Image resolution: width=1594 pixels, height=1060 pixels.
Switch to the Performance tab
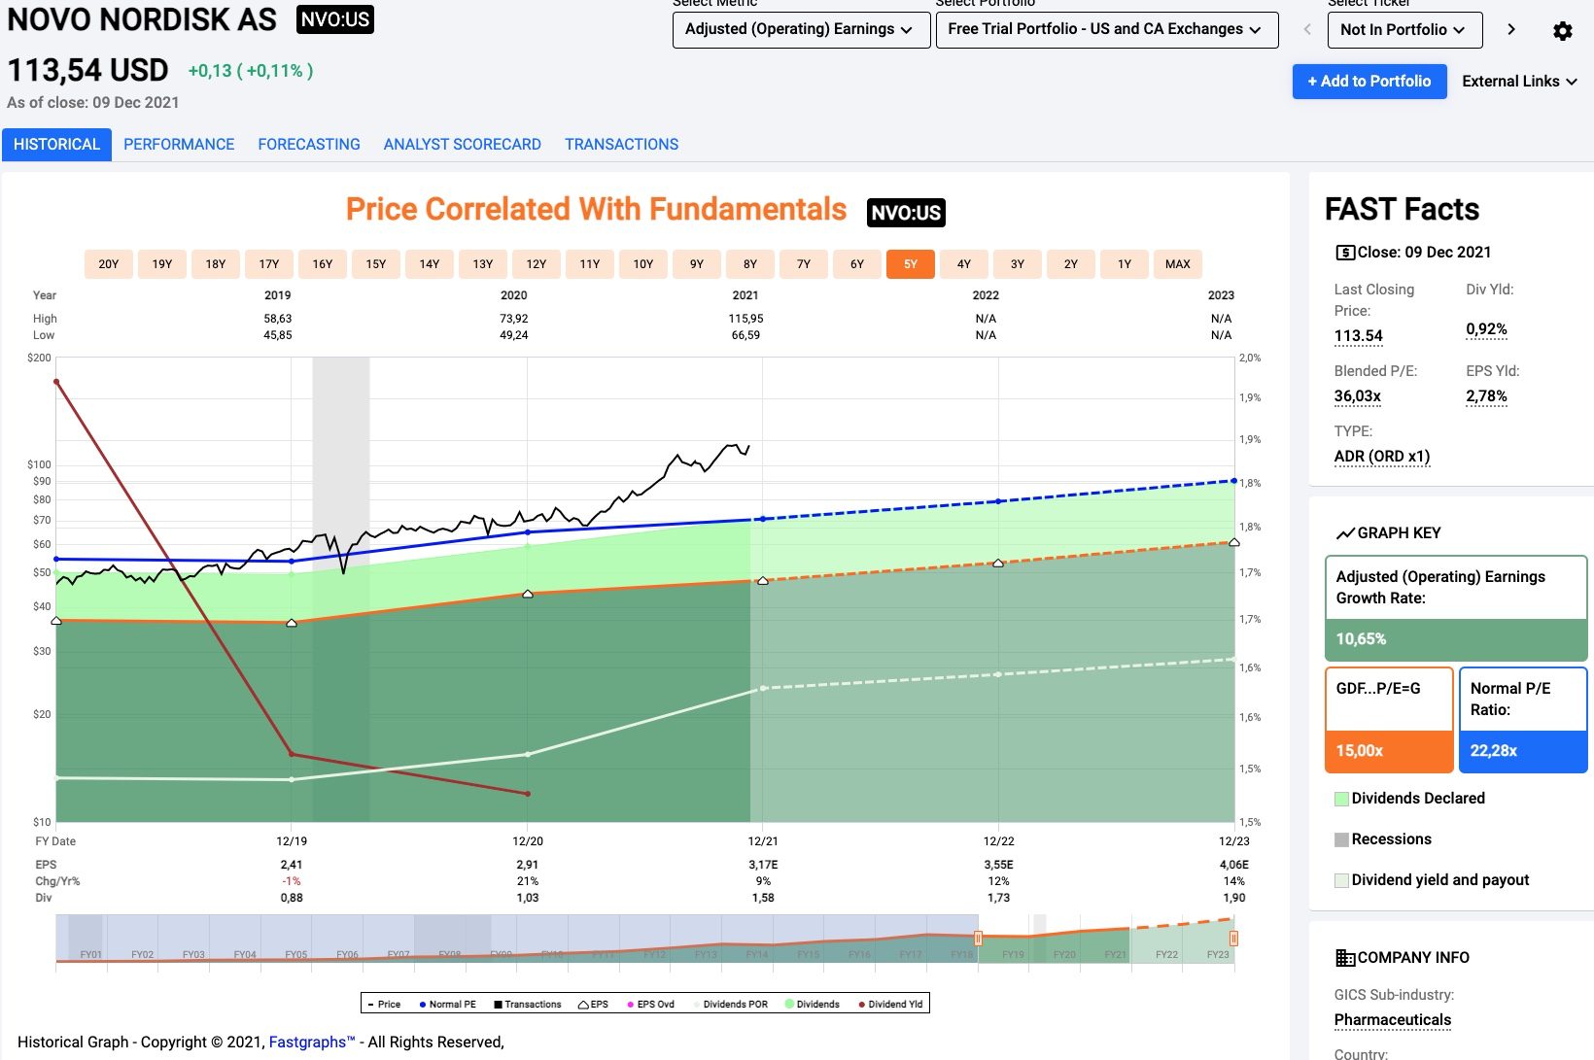point(179,145)
